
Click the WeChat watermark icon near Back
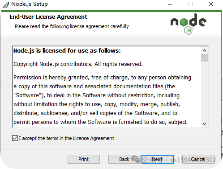(x=136, y=159)
